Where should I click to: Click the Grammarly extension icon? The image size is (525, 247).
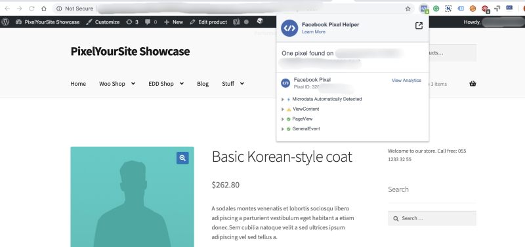click(x=436, y=9)
